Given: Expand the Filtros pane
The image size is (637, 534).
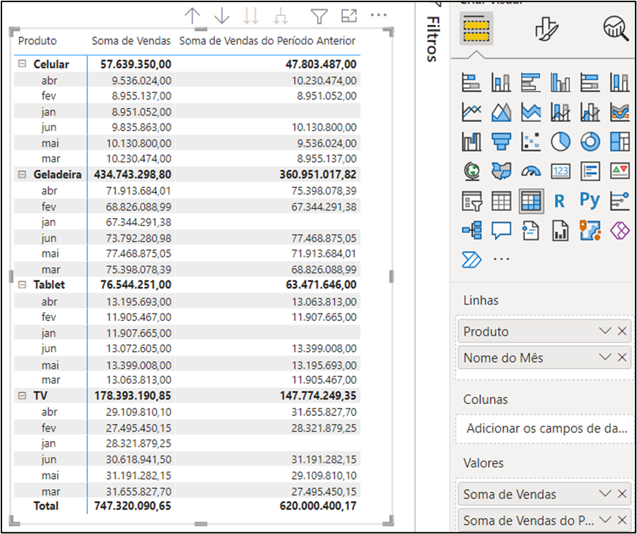Looking at the screenshot, I should point(433,39).
